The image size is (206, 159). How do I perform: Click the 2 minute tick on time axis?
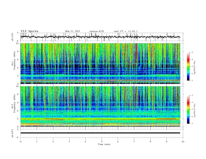point(53,142)
